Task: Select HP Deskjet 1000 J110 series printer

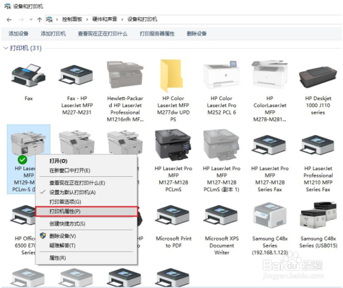Action: (x=318, y=77)
